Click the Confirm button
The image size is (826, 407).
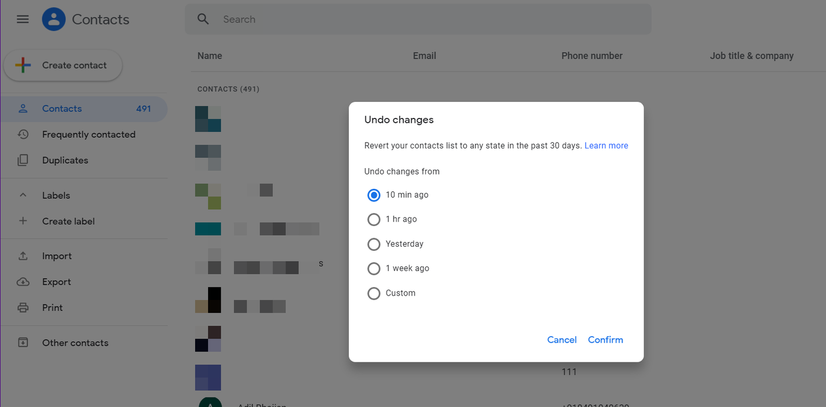(605, 339)
